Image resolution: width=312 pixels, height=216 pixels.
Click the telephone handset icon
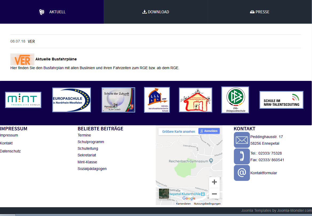242,156
